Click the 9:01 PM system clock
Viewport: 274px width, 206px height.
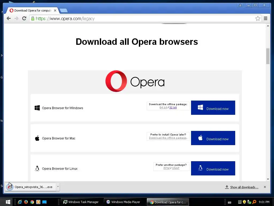[264, 202]
